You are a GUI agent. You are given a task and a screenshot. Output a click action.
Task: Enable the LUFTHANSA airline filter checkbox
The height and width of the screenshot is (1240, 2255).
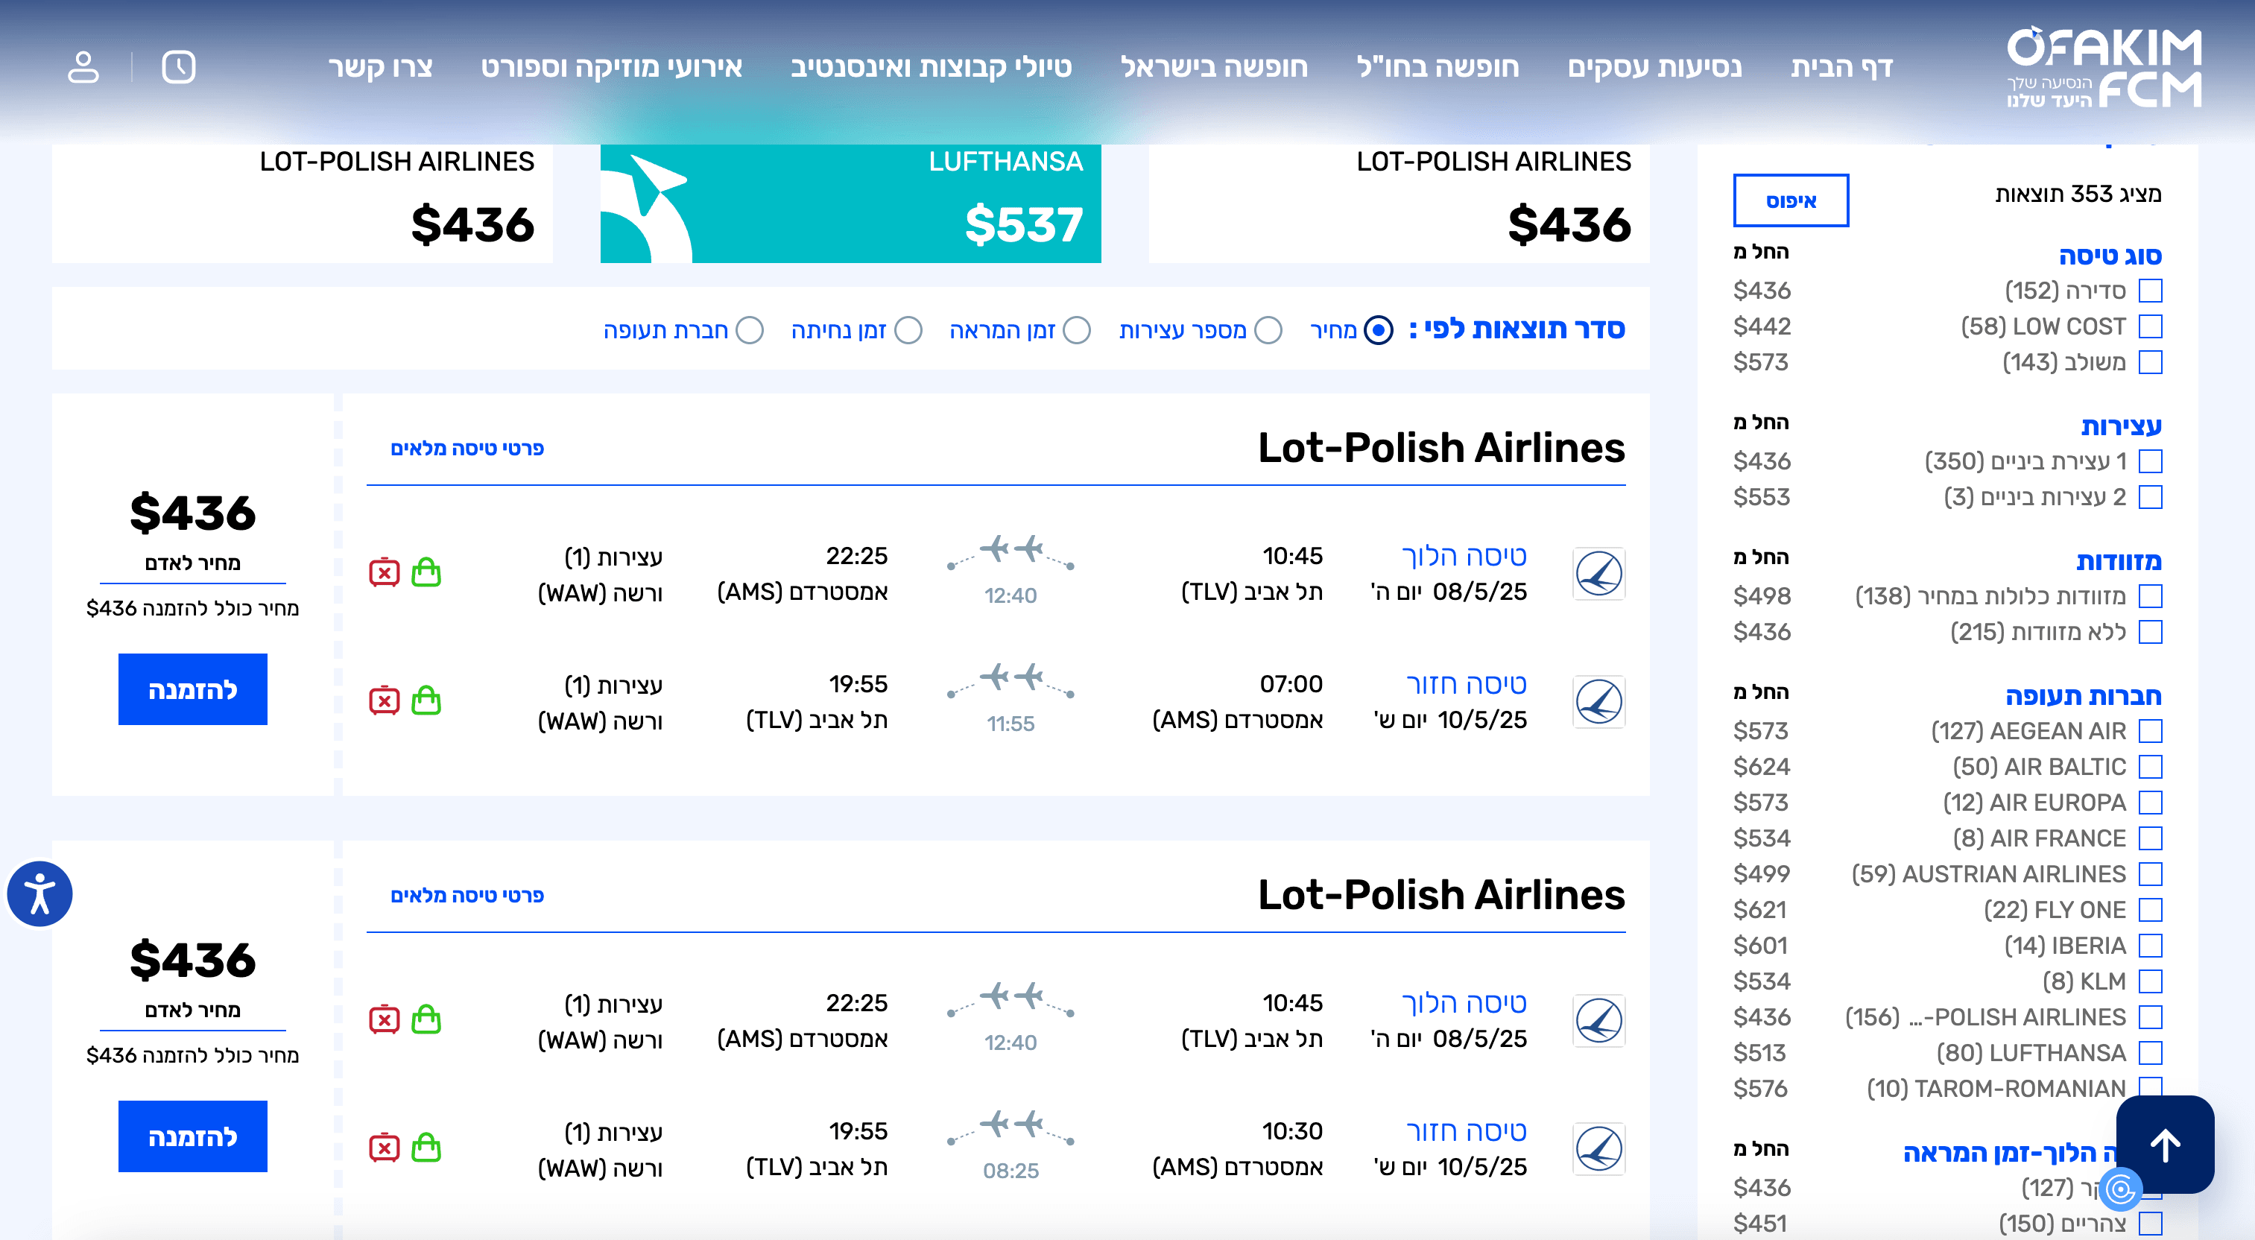click(x=2150, y=1053)
